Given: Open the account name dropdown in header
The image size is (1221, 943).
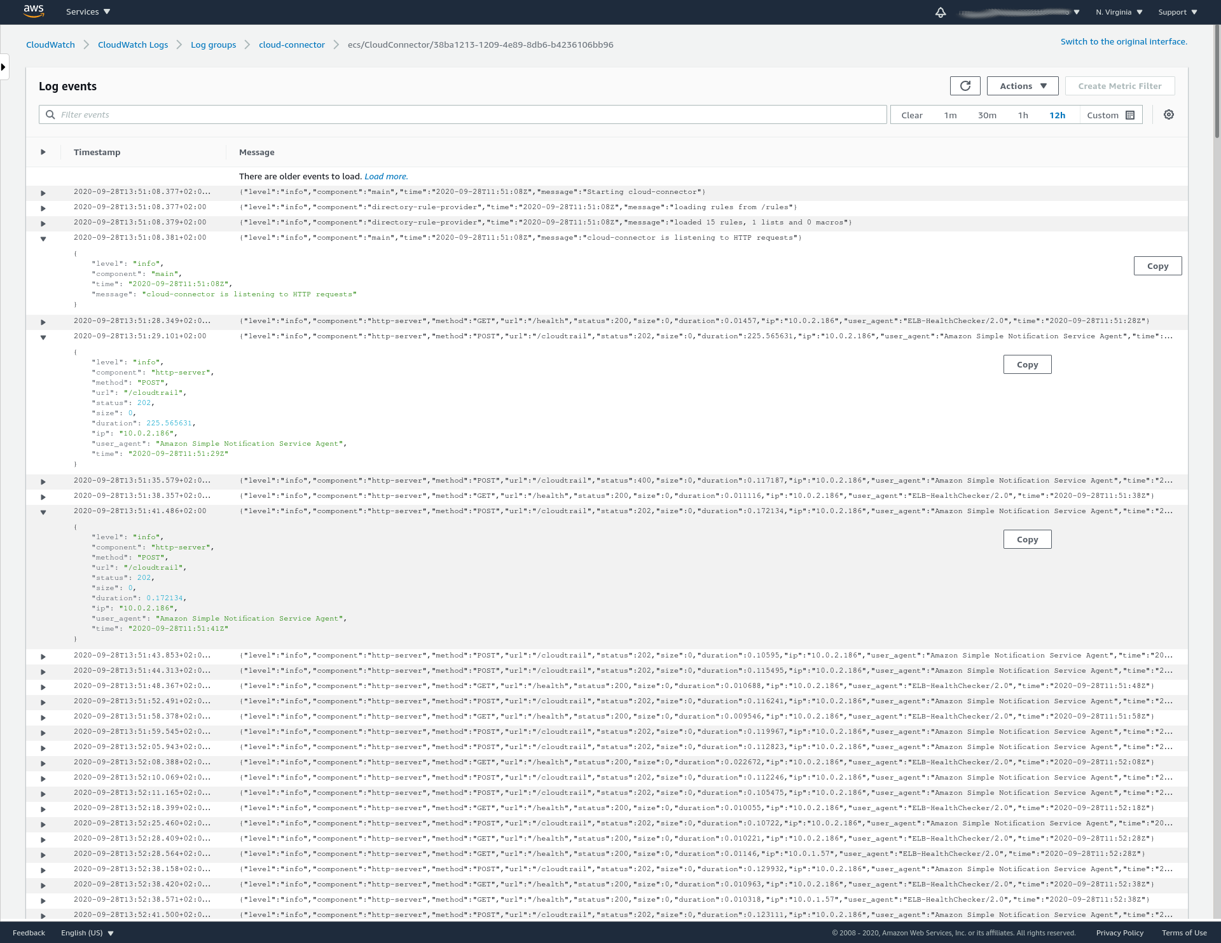Looking at the screenshot, I should click(x=1019, y=12).
